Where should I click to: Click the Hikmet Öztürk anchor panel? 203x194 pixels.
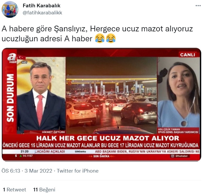(x=41, y=95)
